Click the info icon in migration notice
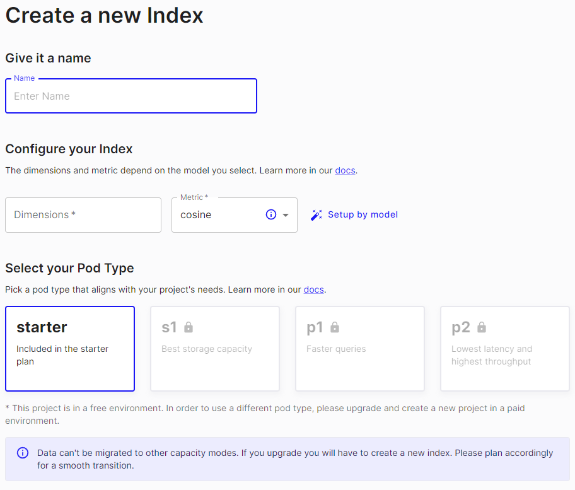This screenshot has height=490, width=575. [23, 453]
